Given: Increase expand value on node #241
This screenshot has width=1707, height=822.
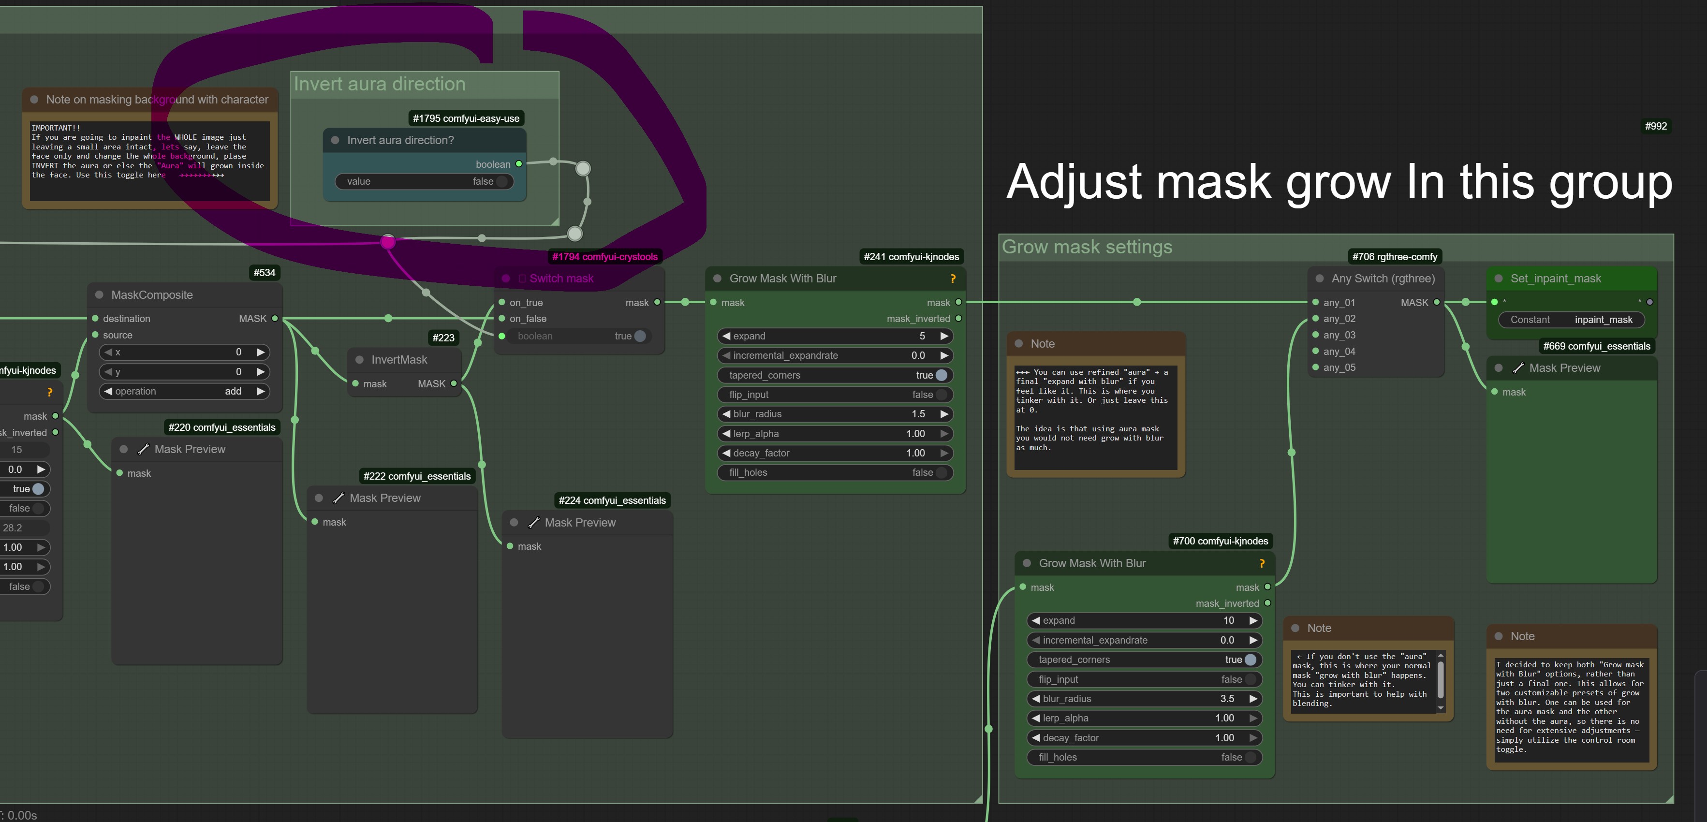Looking at the screenshot, I should (x=944, y=337).
